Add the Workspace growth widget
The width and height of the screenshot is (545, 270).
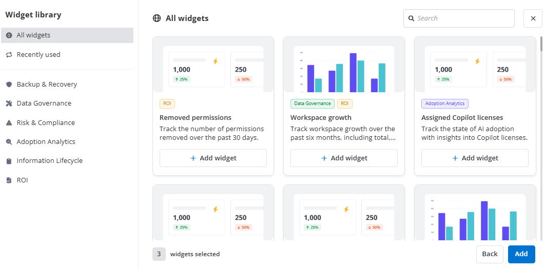(344, 158)
